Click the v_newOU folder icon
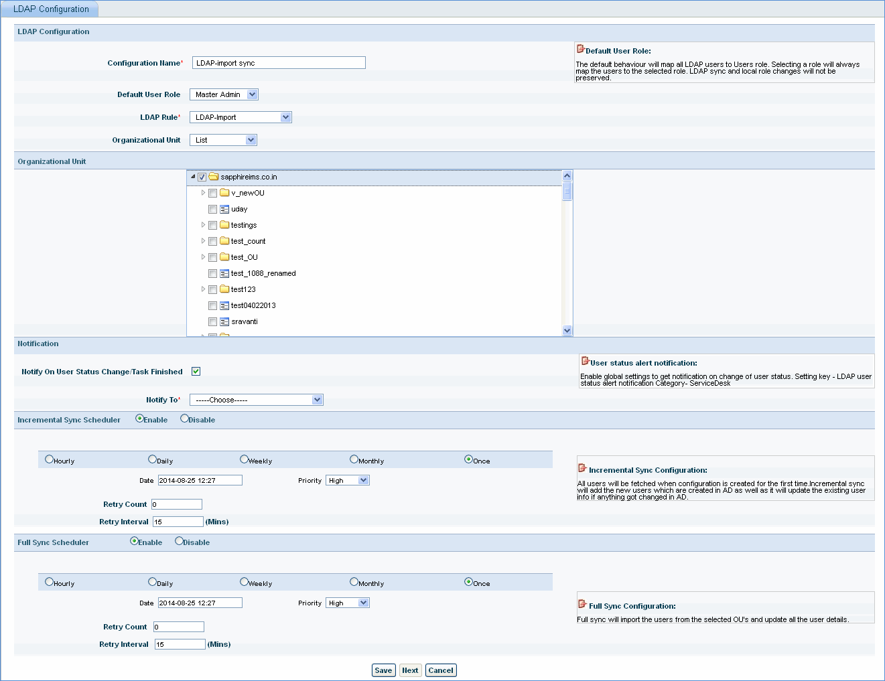The width and height of the screenshot is (885, 681). click(x=224, y=193)
